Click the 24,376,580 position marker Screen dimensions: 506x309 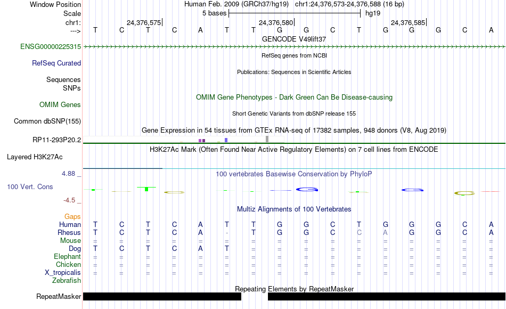[276, 22]
